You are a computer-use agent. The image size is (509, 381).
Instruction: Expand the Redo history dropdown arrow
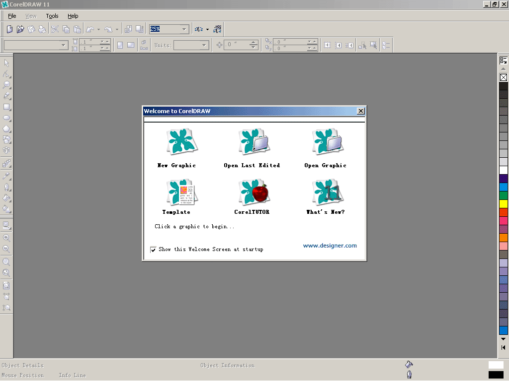point(117,29)
